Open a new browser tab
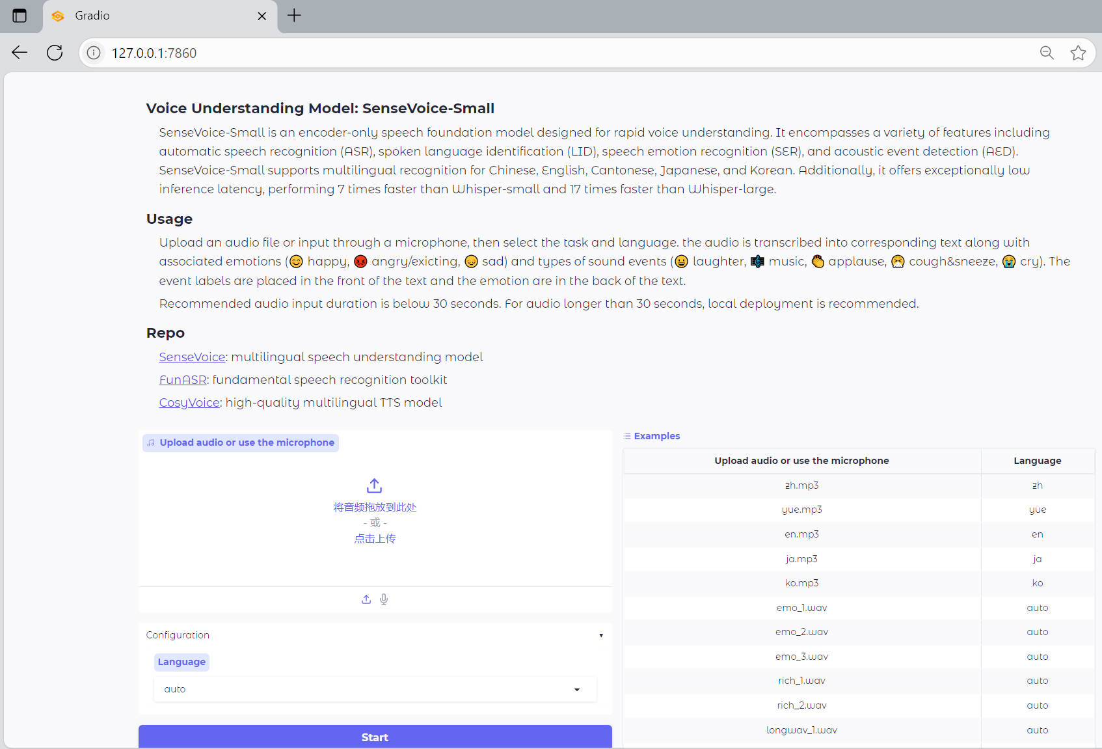Image resolution: width=1102 pixels, height=749 pixels. tap(294, 16)
